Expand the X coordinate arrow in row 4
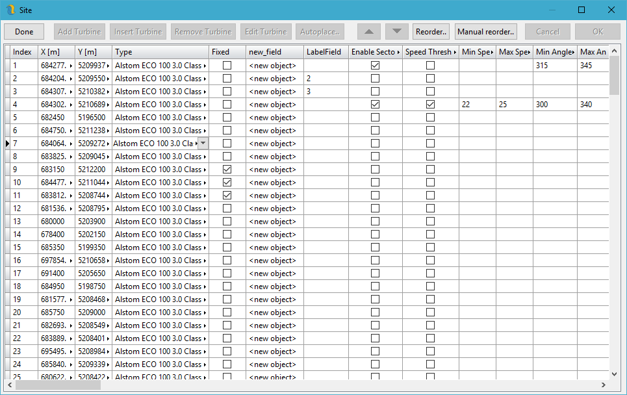627x395 pixels. [x=71, y=105]
